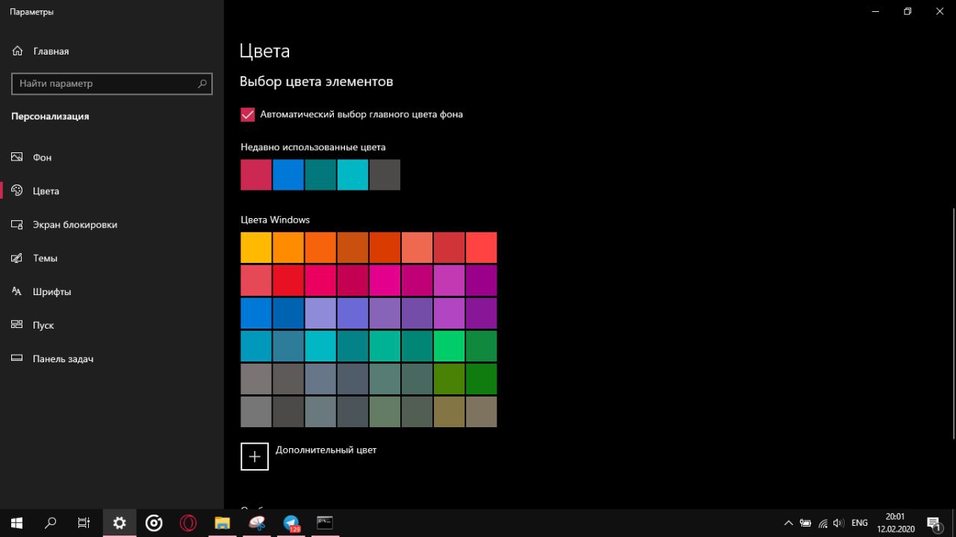Select the yellow gold swatch starting Цвета Windows grid
The height and width of the screenshot is (537, 956).
(x=256, y=248)
